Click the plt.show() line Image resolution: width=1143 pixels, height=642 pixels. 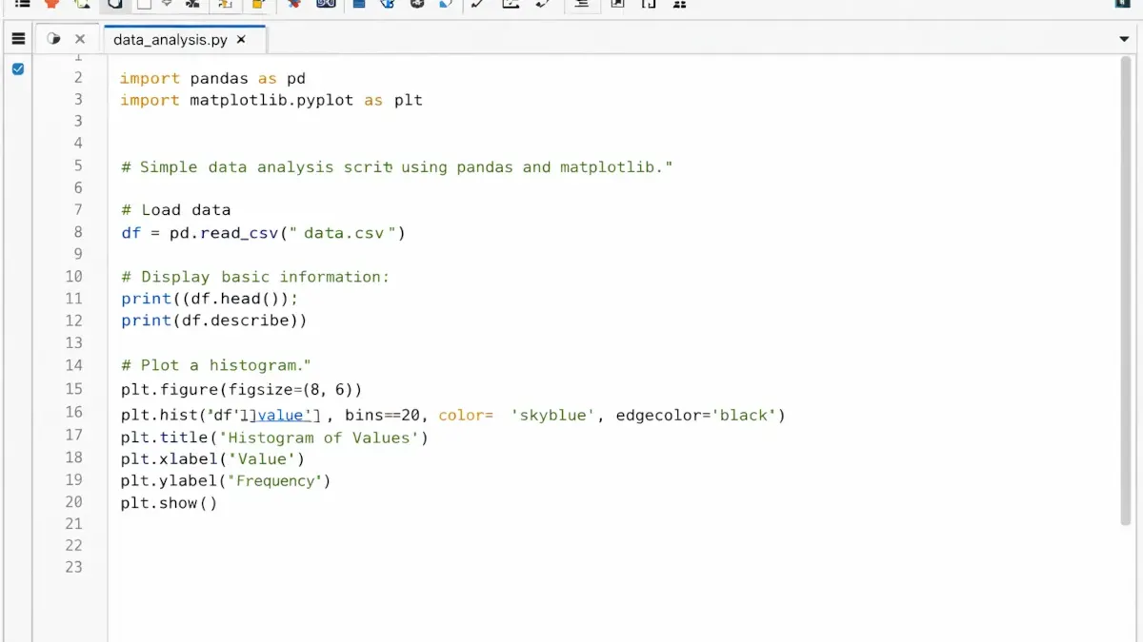pyautogui.click(x=170, y=503)
